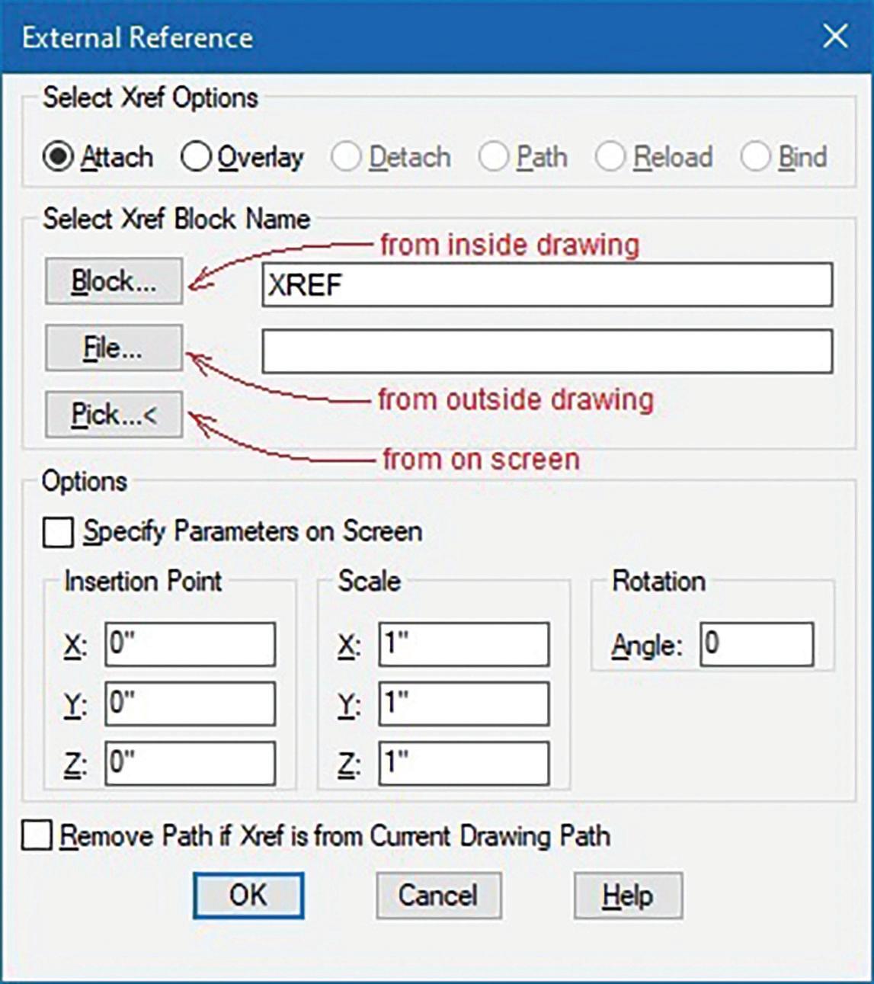
Task: Close the External Reference window
Action: [x=835, y=36]
